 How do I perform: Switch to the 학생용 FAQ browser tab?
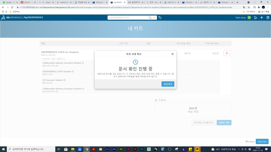[x=82, y=3]
